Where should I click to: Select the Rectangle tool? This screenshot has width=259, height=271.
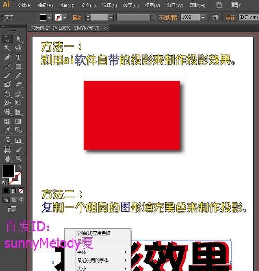(x=18, y=66)
